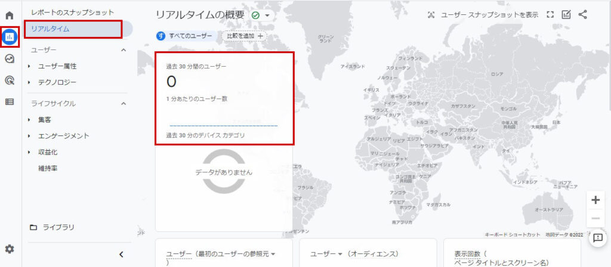Screen dimensions: 611x267
Task: Select リアルタイム menu item
Action: [x=73, y=29]
